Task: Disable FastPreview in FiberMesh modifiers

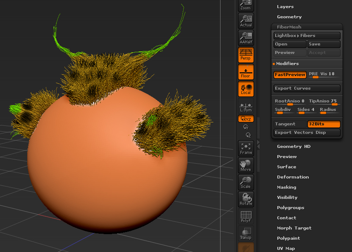Action: click(290, 74)
